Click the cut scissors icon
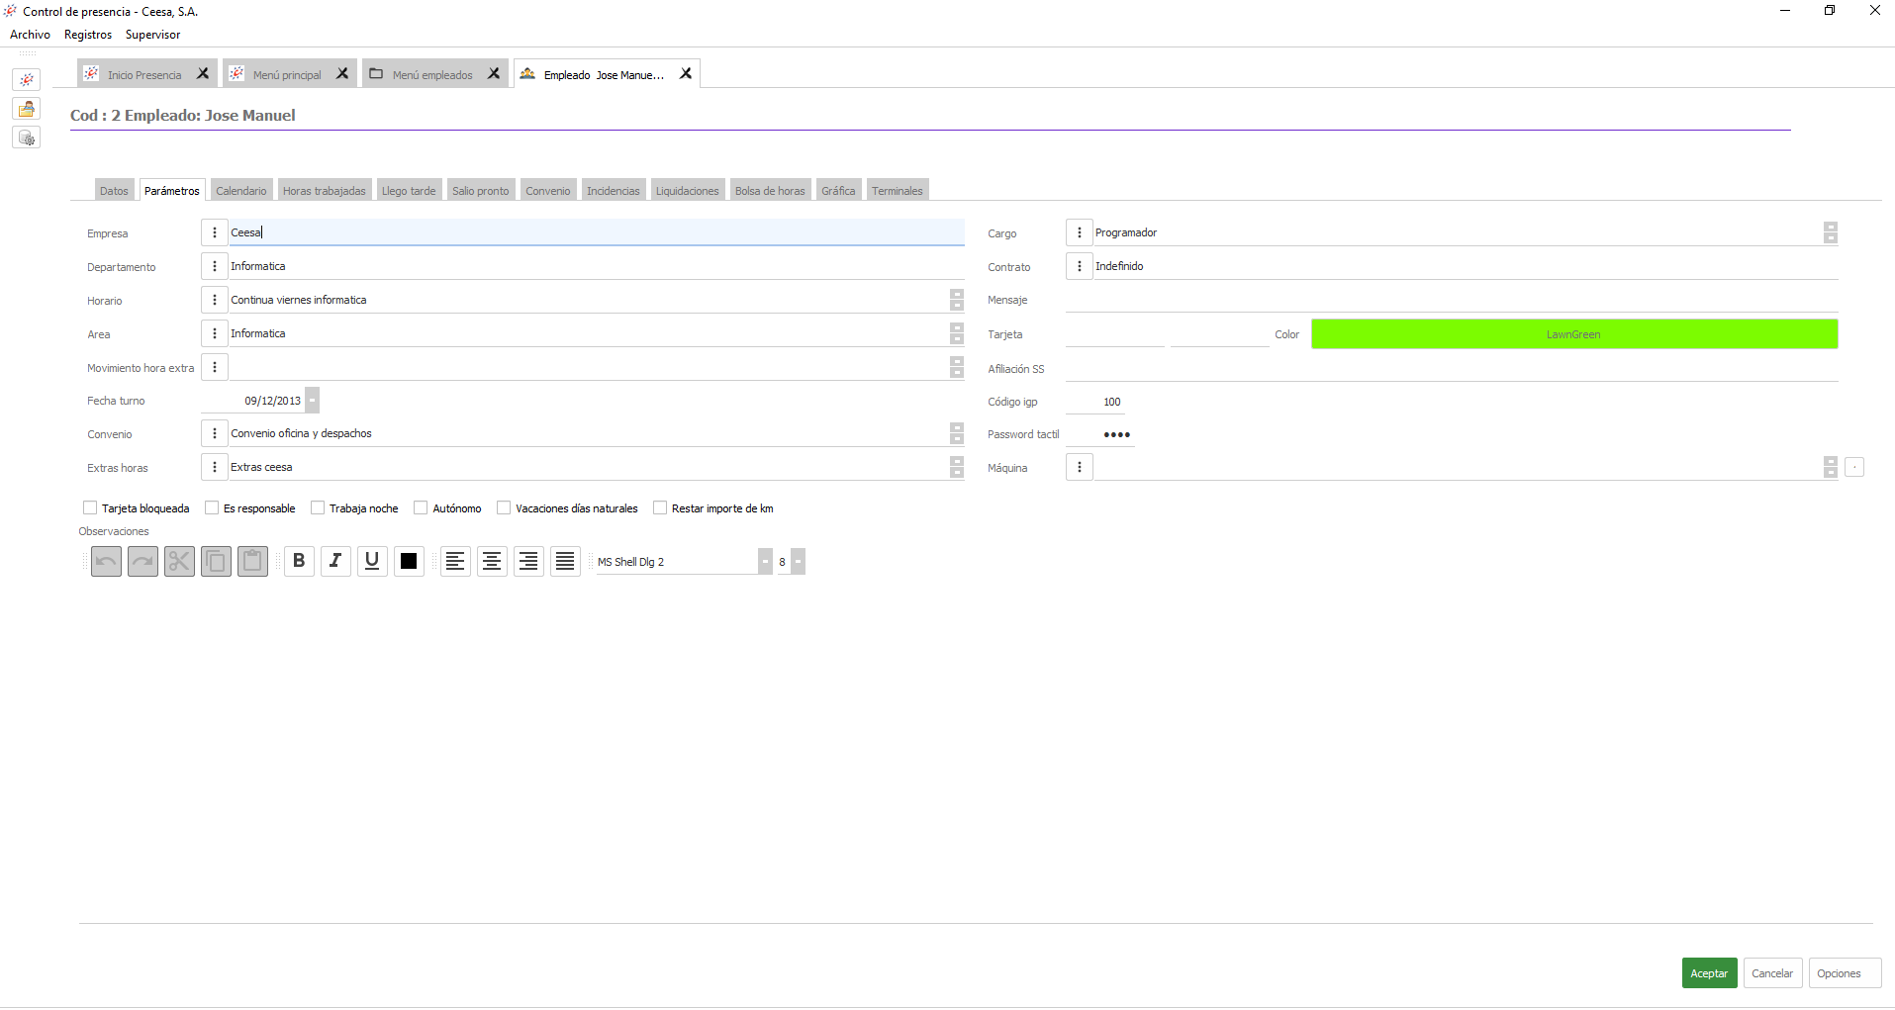 pos(179,562)
